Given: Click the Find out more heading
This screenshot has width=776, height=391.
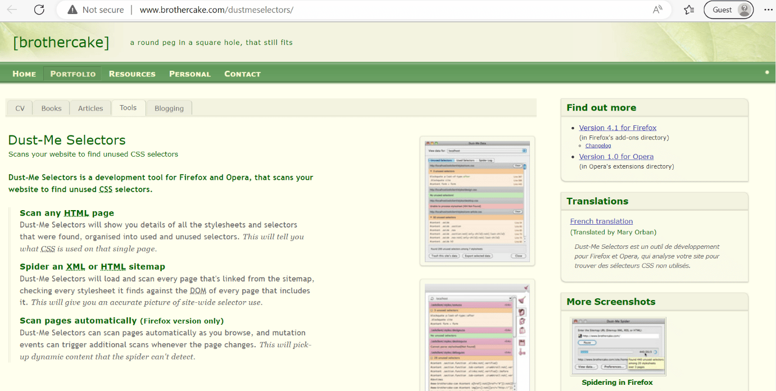Looking at the screenshot, I should pos(601,107).
